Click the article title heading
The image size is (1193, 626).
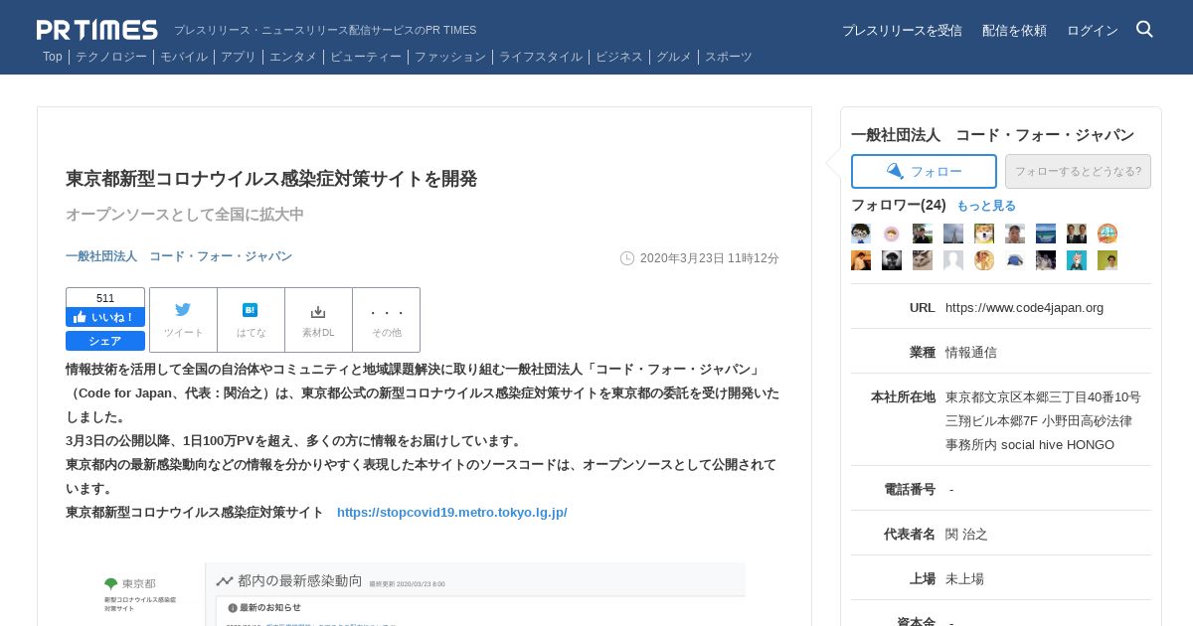pyautogui.click(x=271, y=179)
